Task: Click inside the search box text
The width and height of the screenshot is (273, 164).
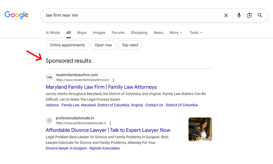Action: pos(62,15)
